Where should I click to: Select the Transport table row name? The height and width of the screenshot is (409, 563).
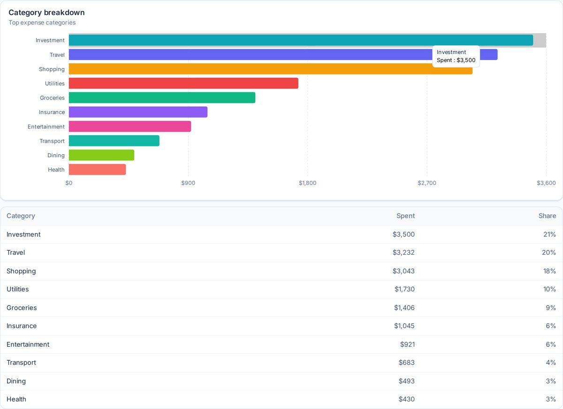21,363
